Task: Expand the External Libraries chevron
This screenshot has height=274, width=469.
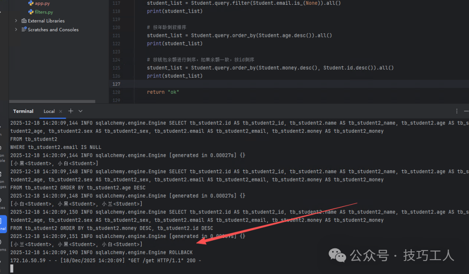Action: [16, 21]
